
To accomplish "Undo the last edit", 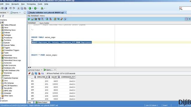I will [x=10, y=8].
